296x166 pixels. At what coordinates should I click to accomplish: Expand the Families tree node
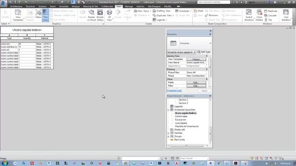click(x=168, y=133)
